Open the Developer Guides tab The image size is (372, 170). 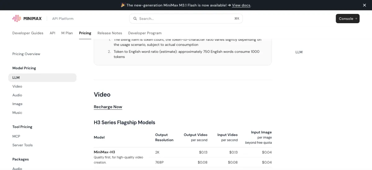coord(28,33)
